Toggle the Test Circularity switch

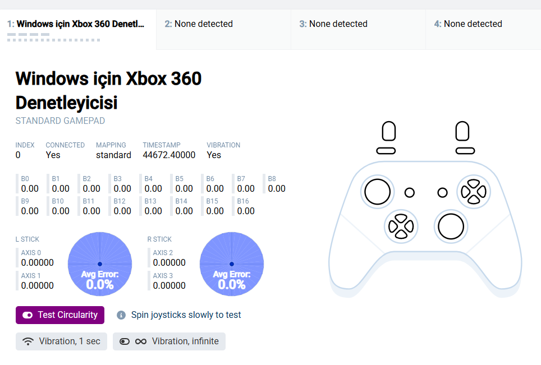point(60,315)
